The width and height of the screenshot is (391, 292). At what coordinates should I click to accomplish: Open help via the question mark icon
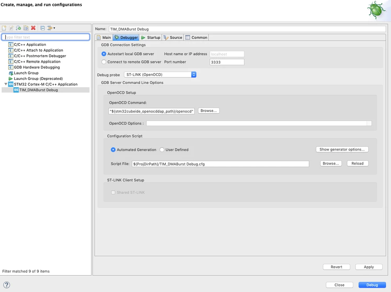pyautogui.click(x=7, y=285)
